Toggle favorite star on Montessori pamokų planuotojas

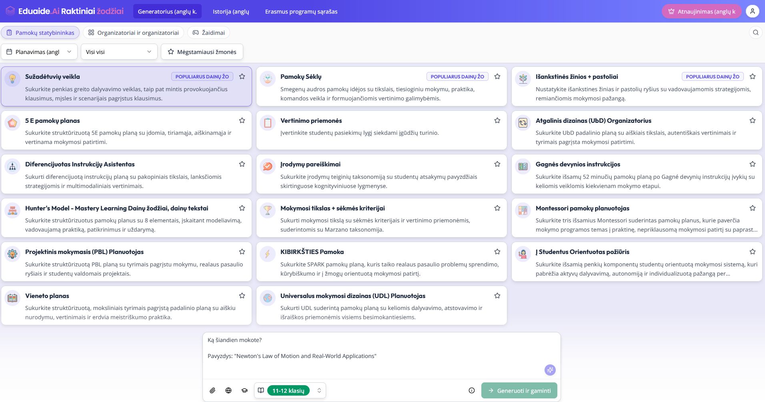pyautogui.click(x=753, y=208)
